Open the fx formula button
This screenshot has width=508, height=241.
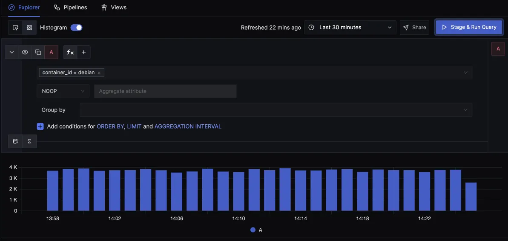pos(70,52)
